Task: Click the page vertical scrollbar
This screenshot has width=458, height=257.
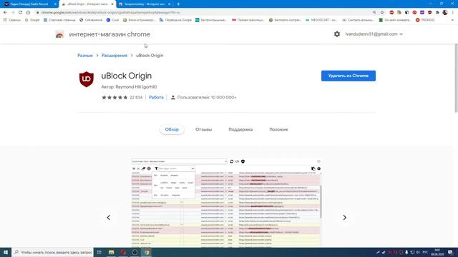Action: tap(456, 78)
